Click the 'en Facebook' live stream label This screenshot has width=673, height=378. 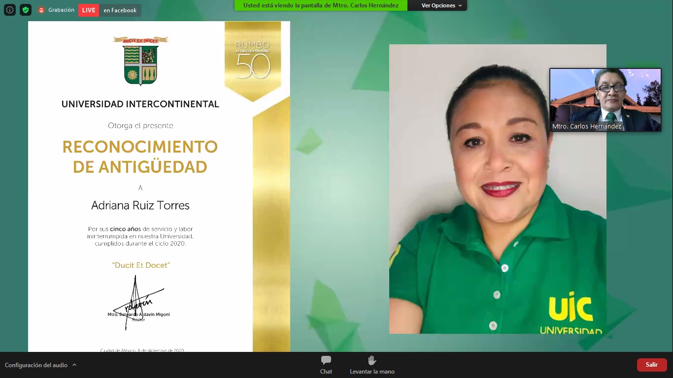(120, 10)
